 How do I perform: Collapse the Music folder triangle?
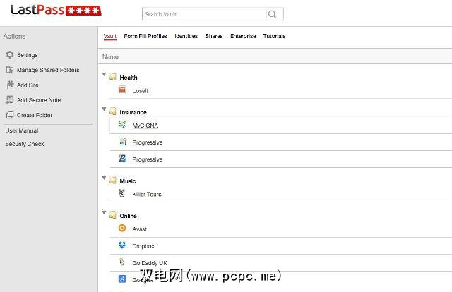104,178
